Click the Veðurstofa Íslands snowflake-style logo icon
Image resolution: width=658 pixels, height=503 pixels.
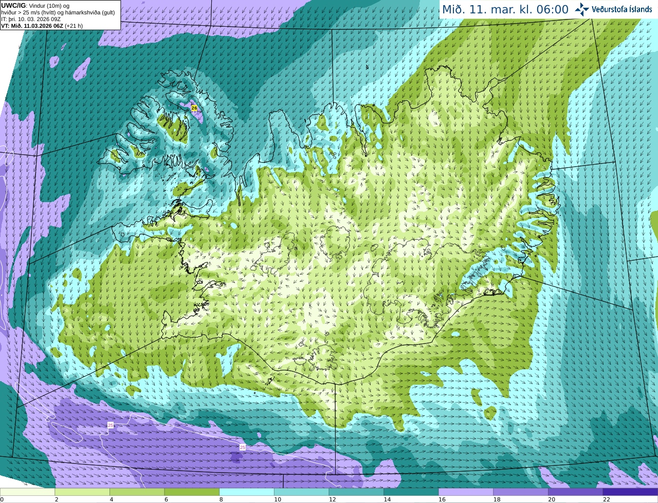tap(582, 9)
